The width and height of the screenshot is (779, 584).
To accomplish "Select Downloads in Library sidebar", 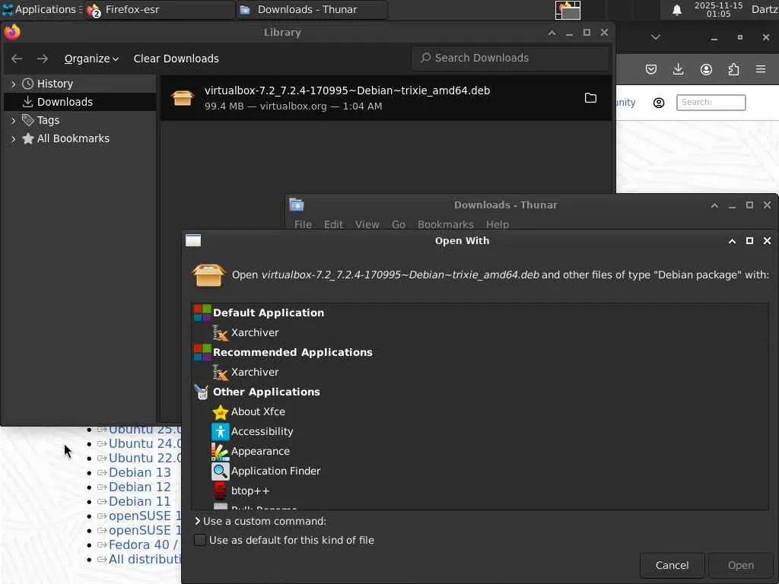I will click(79, 102).
